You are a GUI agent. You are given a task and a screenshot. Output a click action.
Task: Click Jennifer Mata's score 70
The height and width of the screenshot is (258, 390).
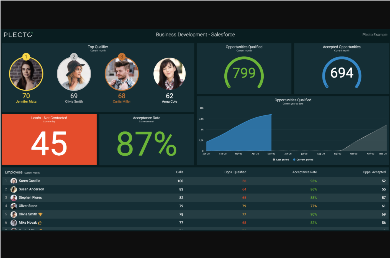pyautogui.click(x=26, y=96)
